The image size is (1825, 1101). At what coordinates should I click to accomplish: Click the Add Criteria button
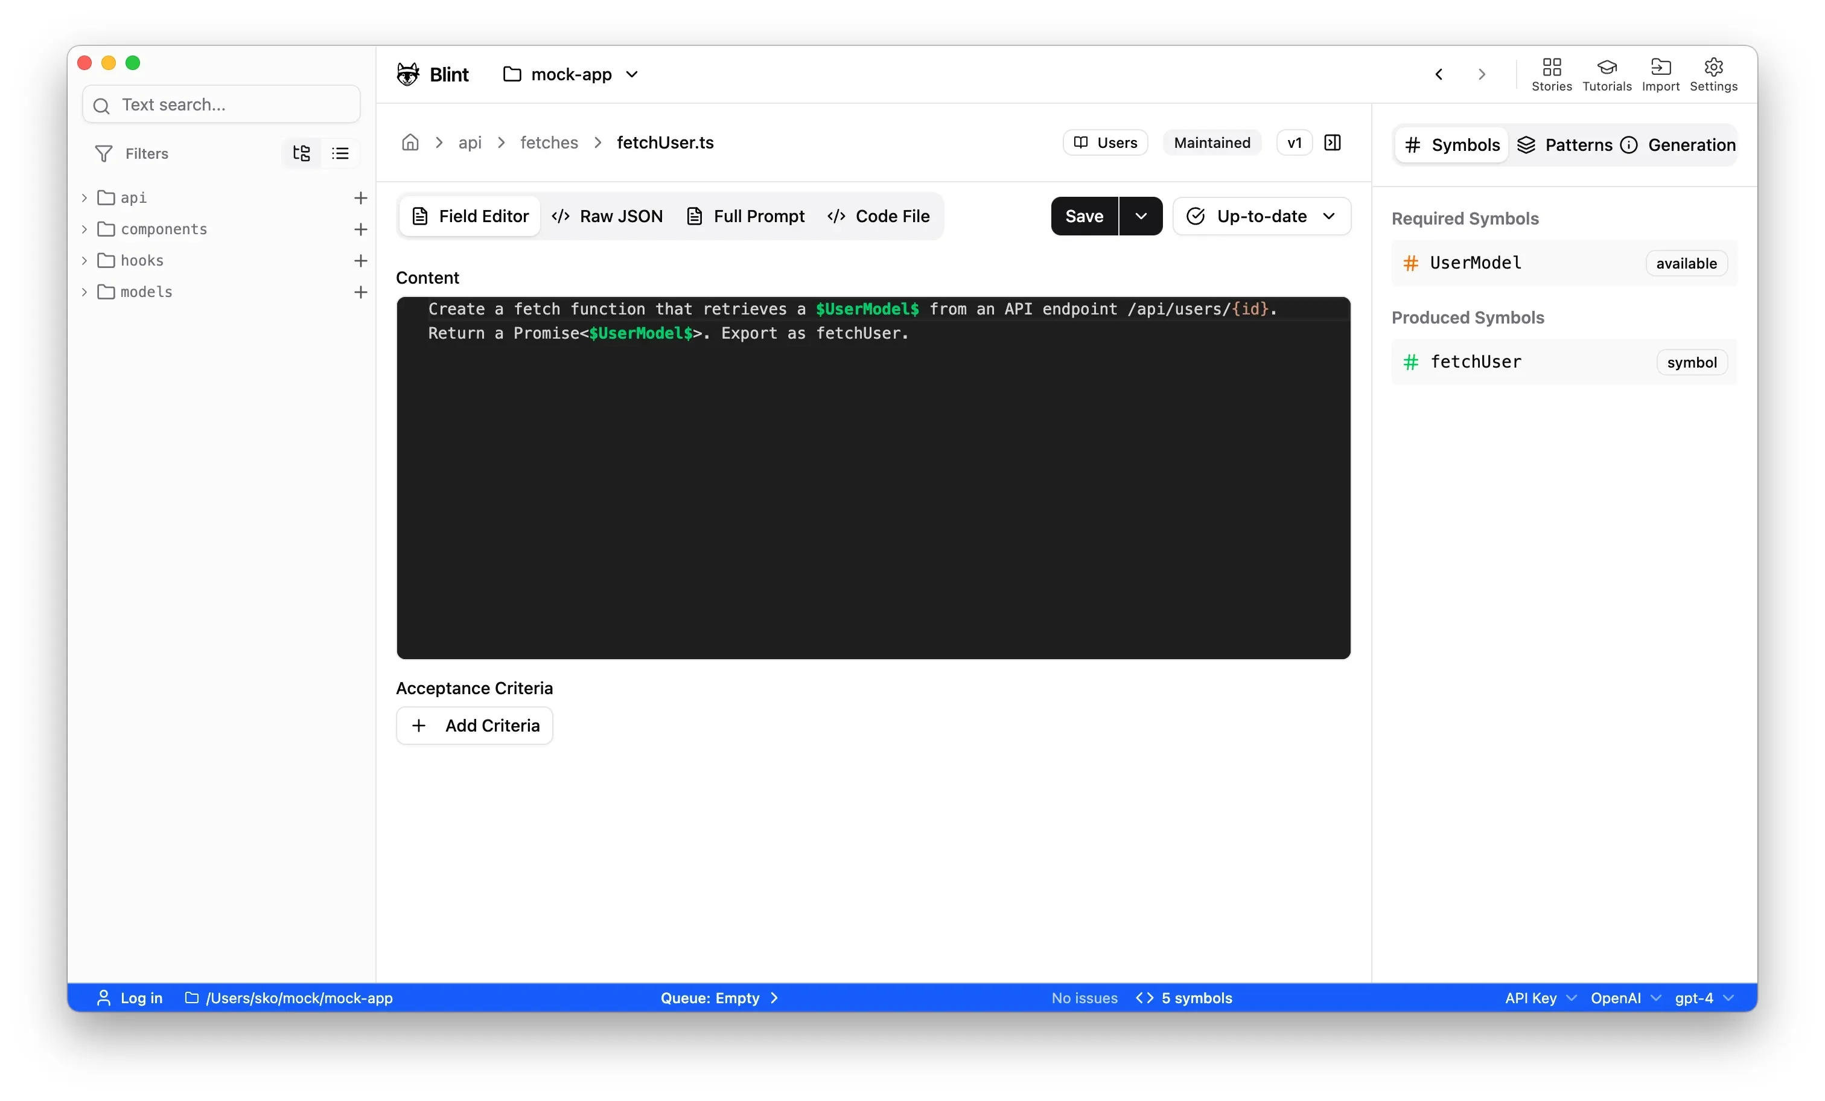tap(475, 726)
